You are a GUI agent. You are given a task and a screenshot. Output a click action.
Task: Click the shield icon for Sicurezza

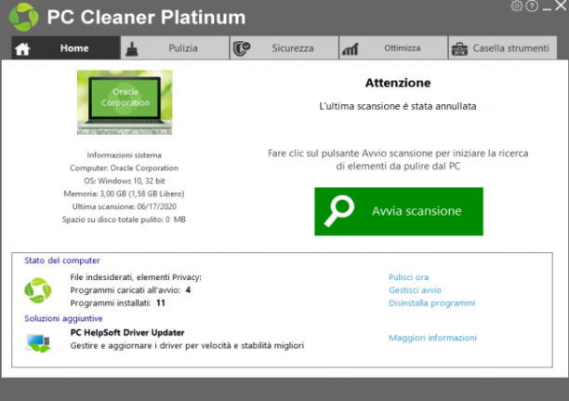pos(242,48)
